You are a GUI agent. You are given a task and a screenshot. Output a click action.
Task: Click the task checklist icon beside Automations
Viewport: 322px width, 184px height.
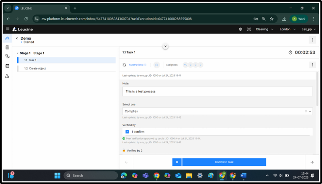click(157, 65)
